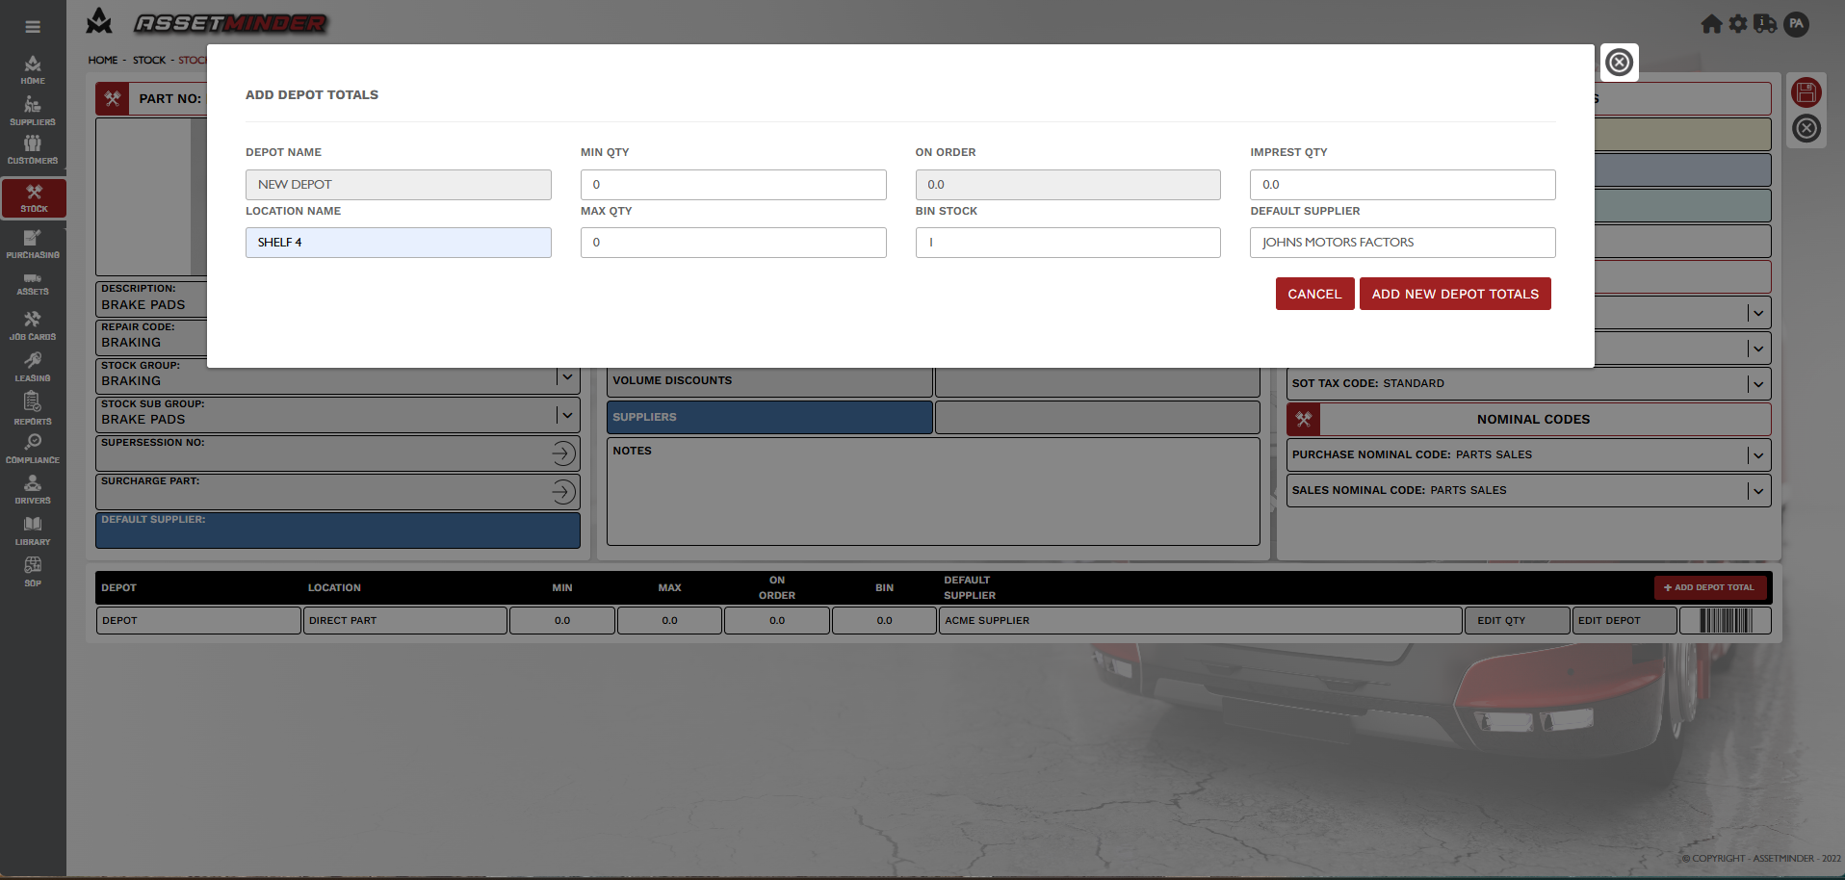The image size is (1845, 880).
Task: Go to Customers sidebar icon
Action: [x=33, y=149]
